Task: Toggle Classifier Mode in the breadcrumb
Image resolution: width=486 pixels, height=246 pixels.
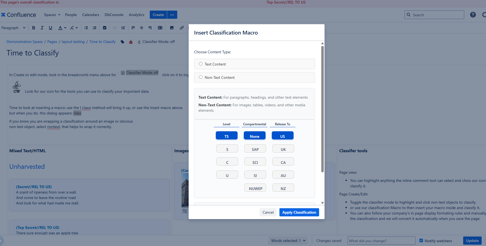Action: coord(156,42)
